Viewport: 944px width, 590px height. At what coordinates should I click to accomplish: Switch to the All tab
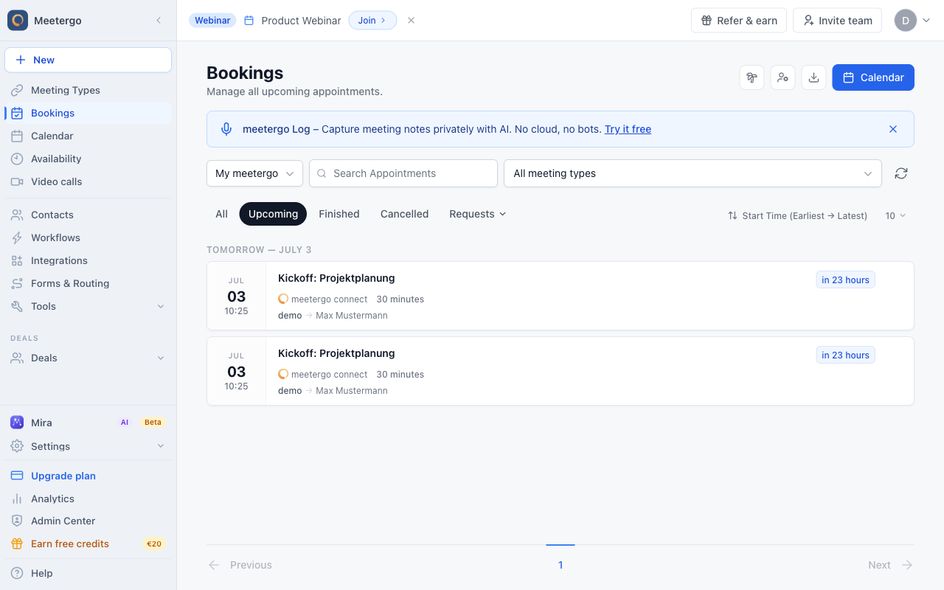221,214
